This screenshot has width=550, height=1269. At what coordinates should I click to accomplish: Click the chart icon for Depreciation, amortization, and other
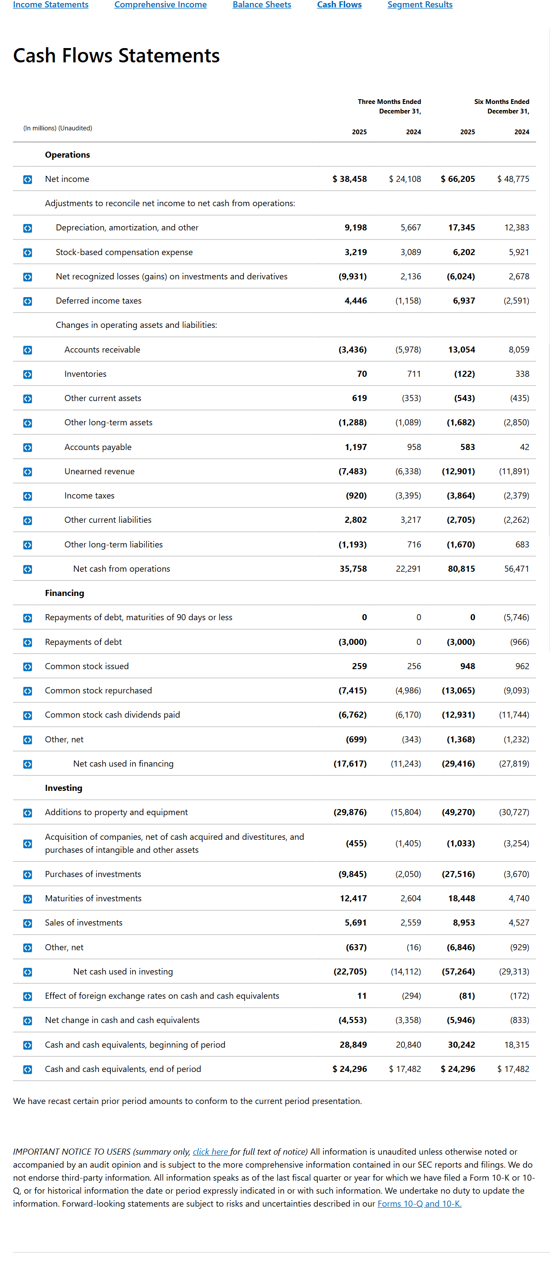click(28, 227)
